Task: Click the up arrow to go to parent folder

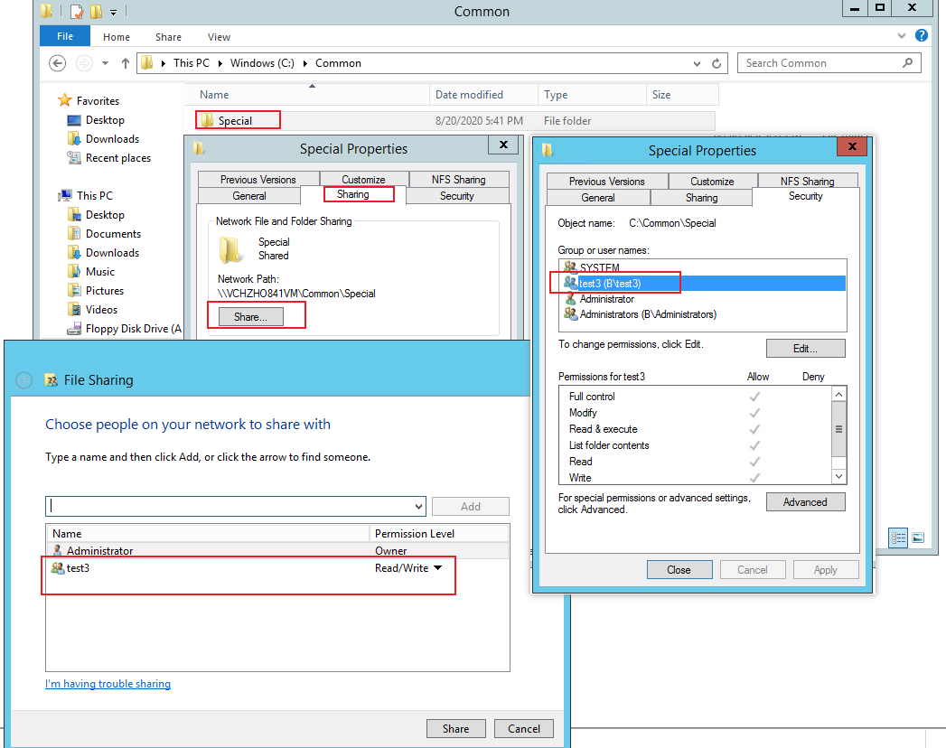Action: 126,63
